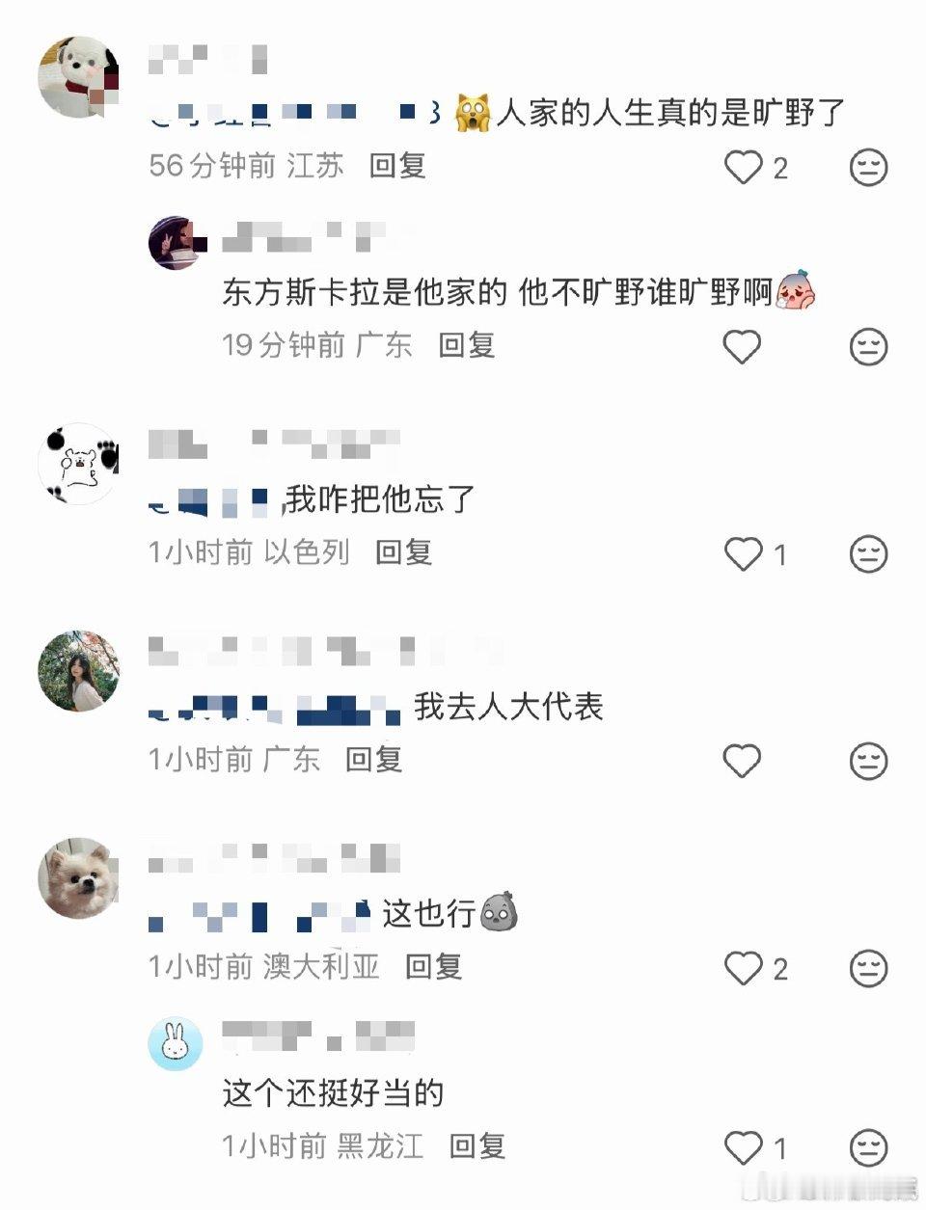Tap 回复 on the 以色列 comment
This screenshot has width=926, height=1210.
(x=403, y=552)
